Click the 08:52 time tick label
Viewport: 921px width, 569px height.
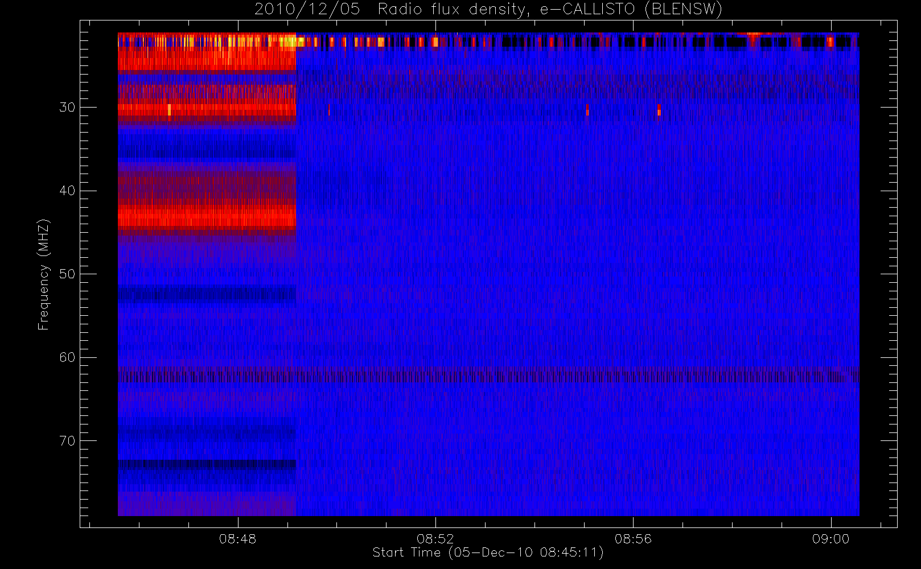(435, 539)
